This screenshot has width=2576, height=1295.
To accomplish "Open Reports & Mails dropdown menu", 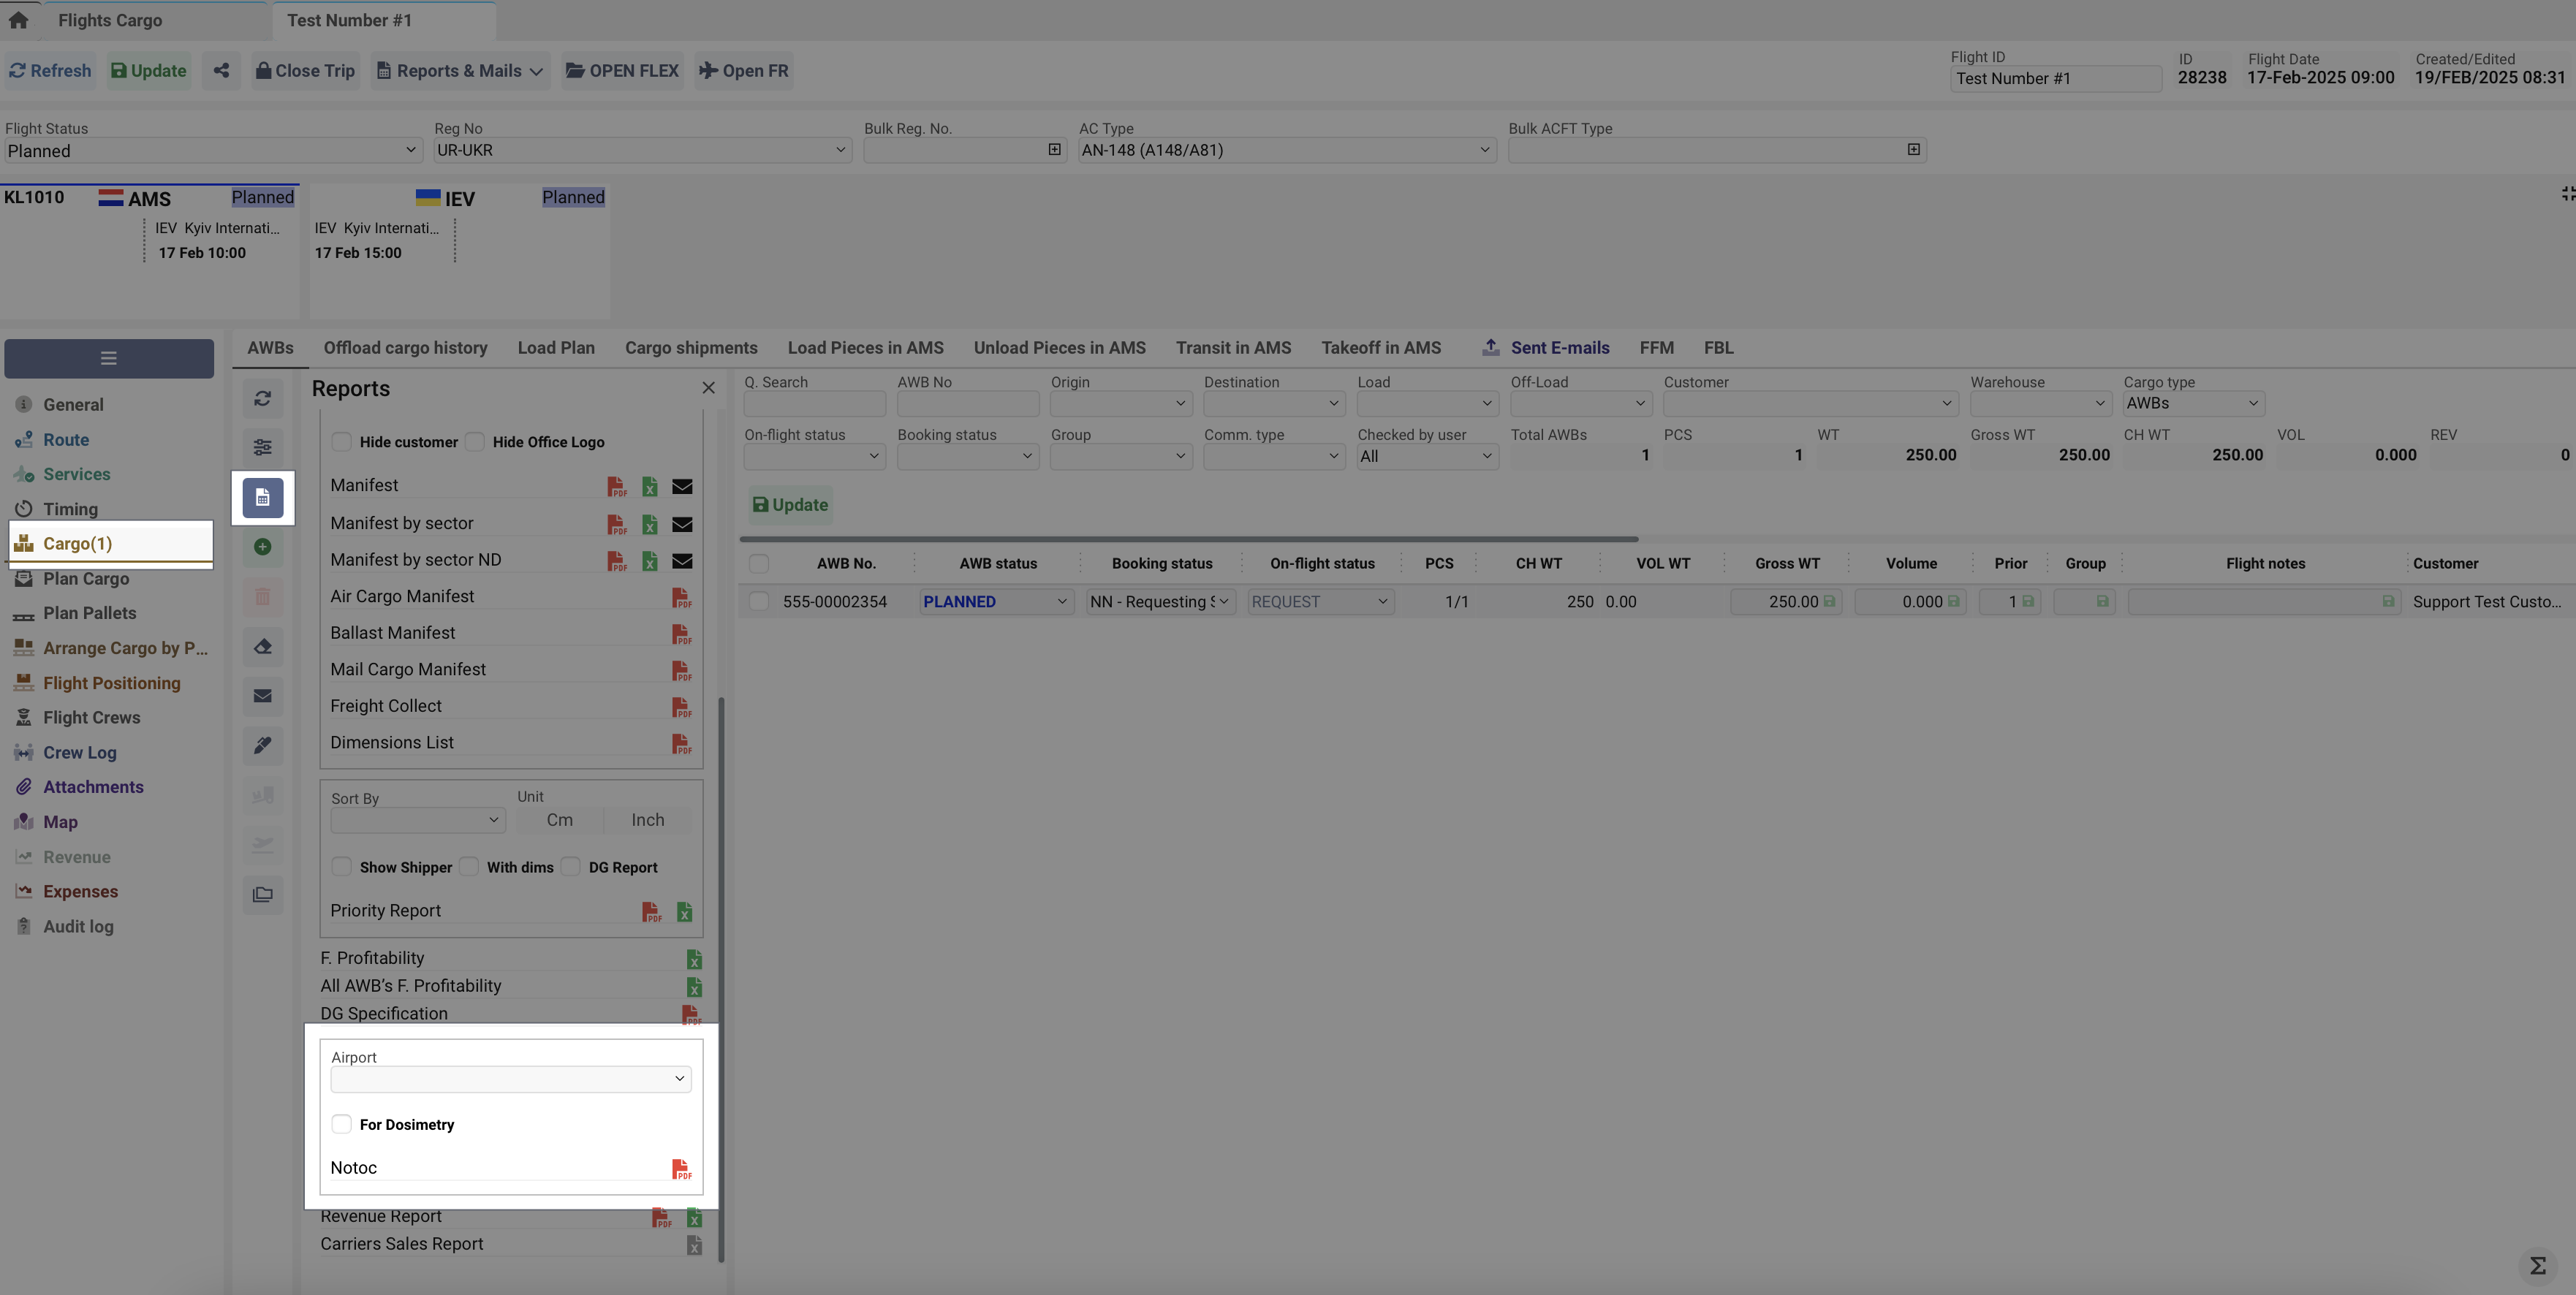I will pos(460,71).
